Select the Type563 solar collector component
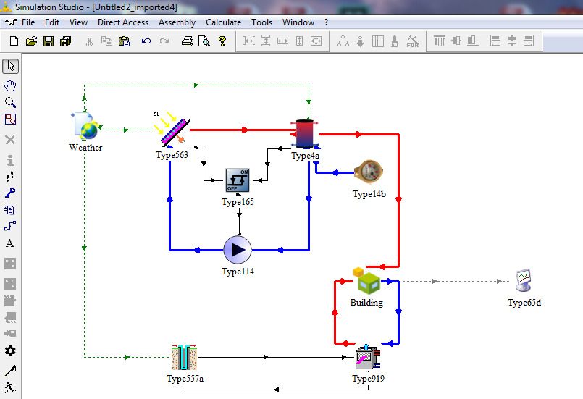Image resolution: width=583 pixels, height=399 pixels. (172, 130)
